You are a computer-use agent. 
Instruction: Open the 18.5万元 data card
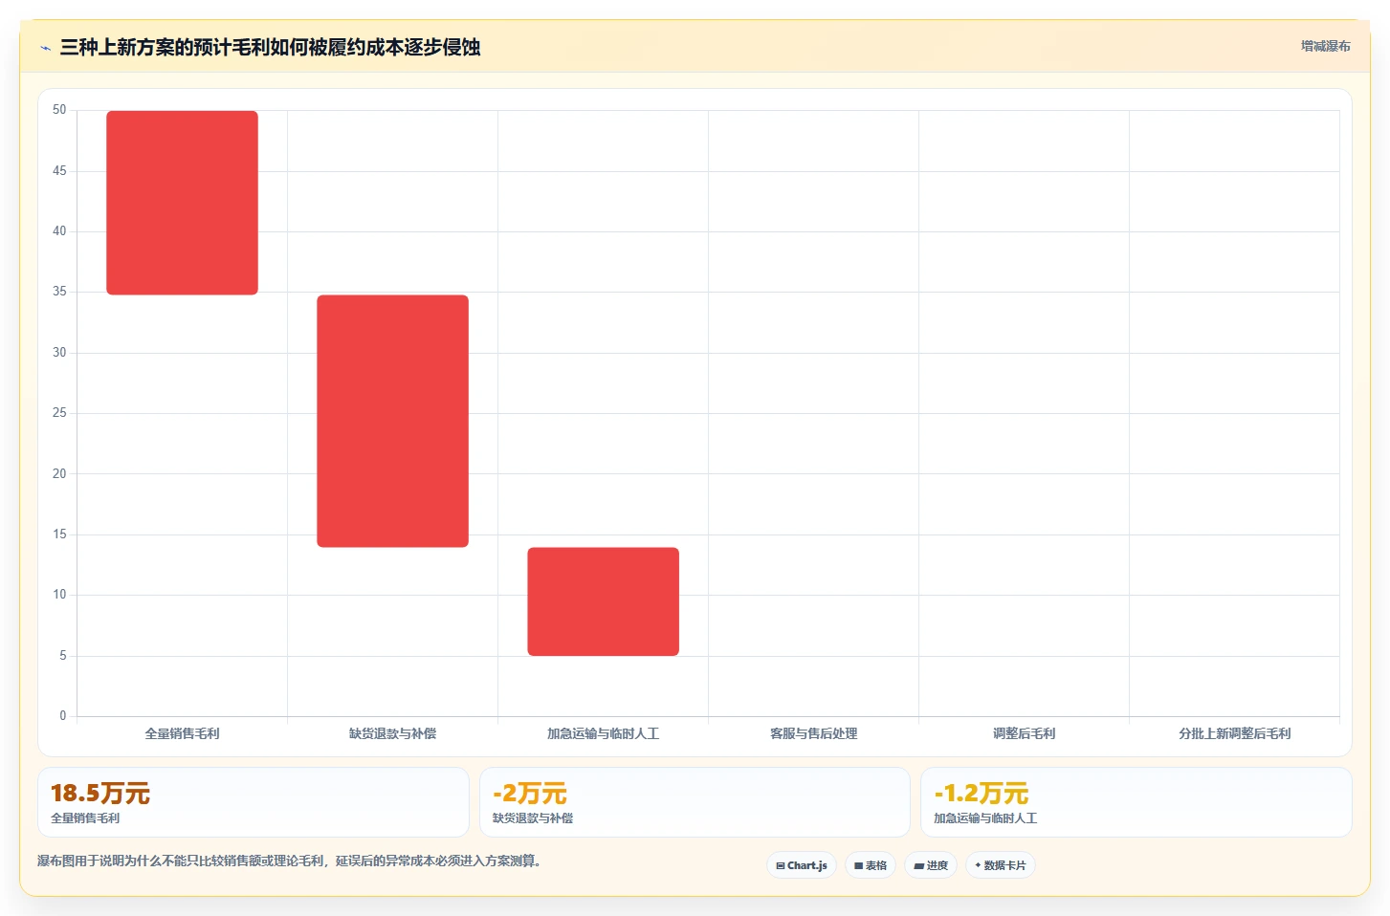pyautogui.click(x=254, y=802)
